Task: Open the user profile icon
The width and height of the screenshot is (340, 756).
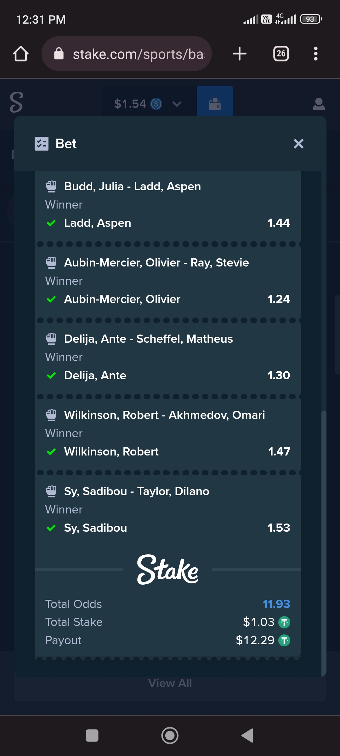Action: coord(319,104)
